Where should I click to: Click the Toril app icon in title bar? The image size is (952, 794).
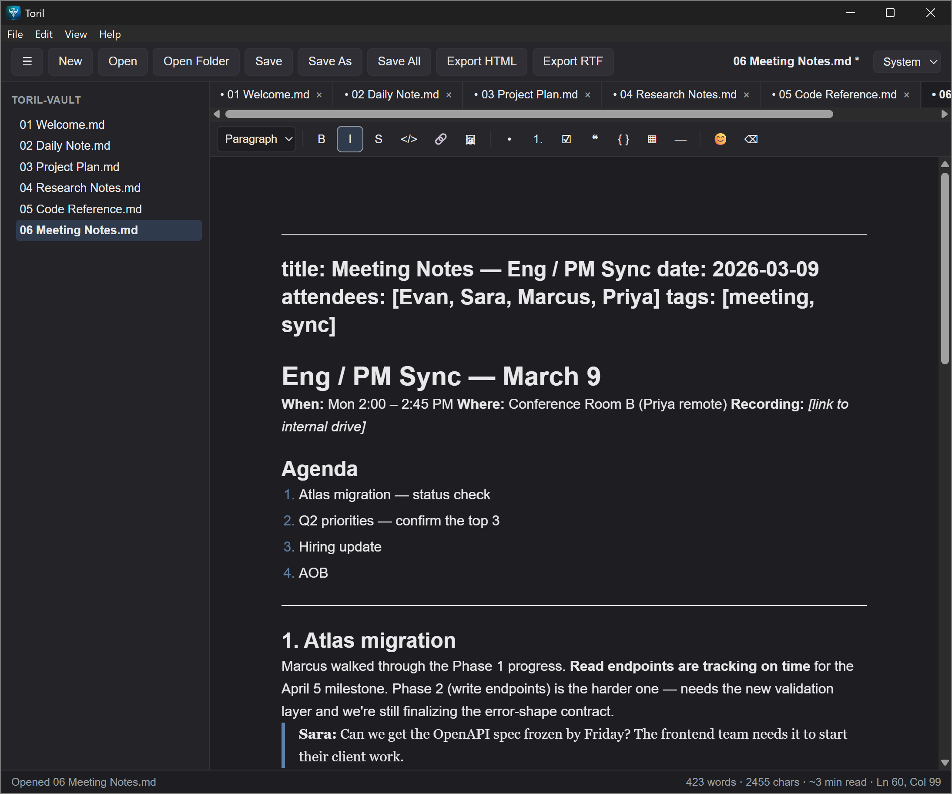(x=13, y=13)
